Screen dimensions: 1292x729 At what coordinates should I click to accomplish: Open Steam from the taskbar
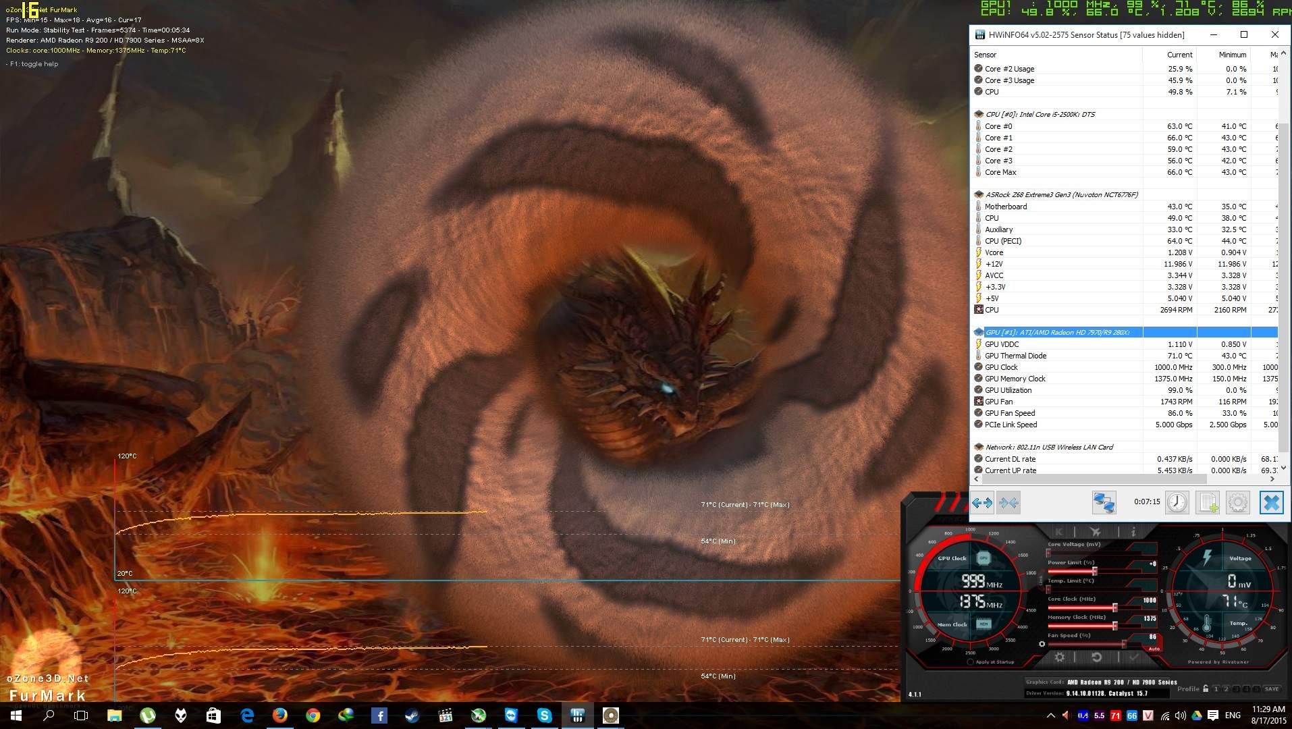tap(412, 715)
